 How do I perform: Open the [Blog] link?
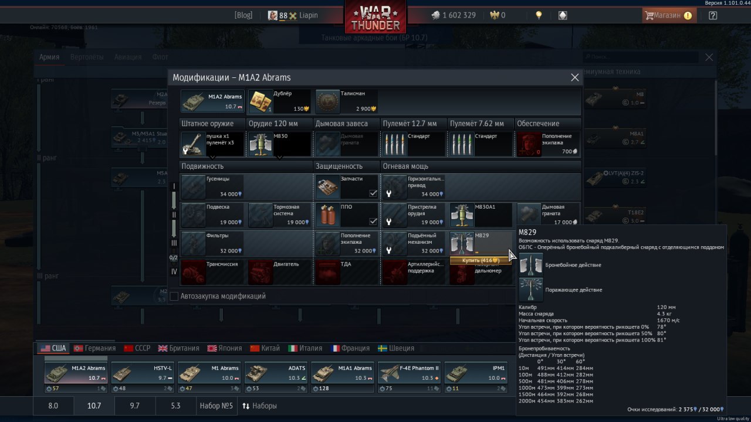(x=243, y=15)
